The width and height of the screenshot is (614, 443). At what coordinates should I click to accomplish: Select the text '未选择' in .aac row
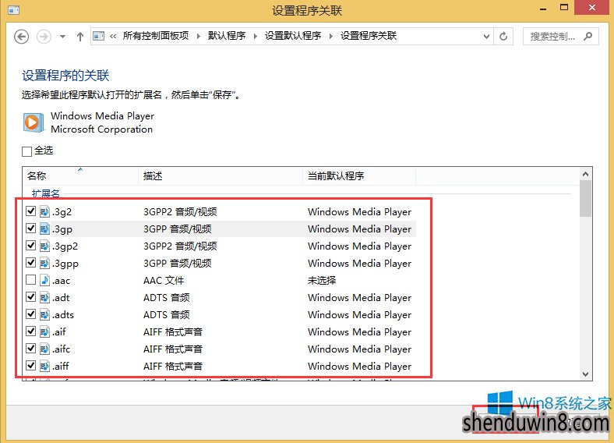tap(322, 280)
